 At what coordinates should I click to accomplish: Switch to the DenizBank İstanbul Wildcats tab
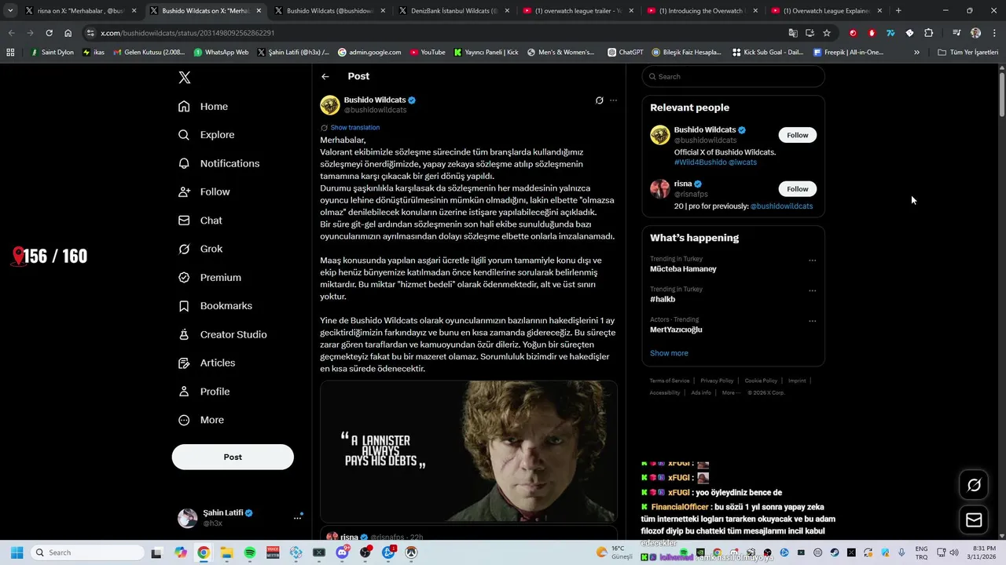coord(454,11)
